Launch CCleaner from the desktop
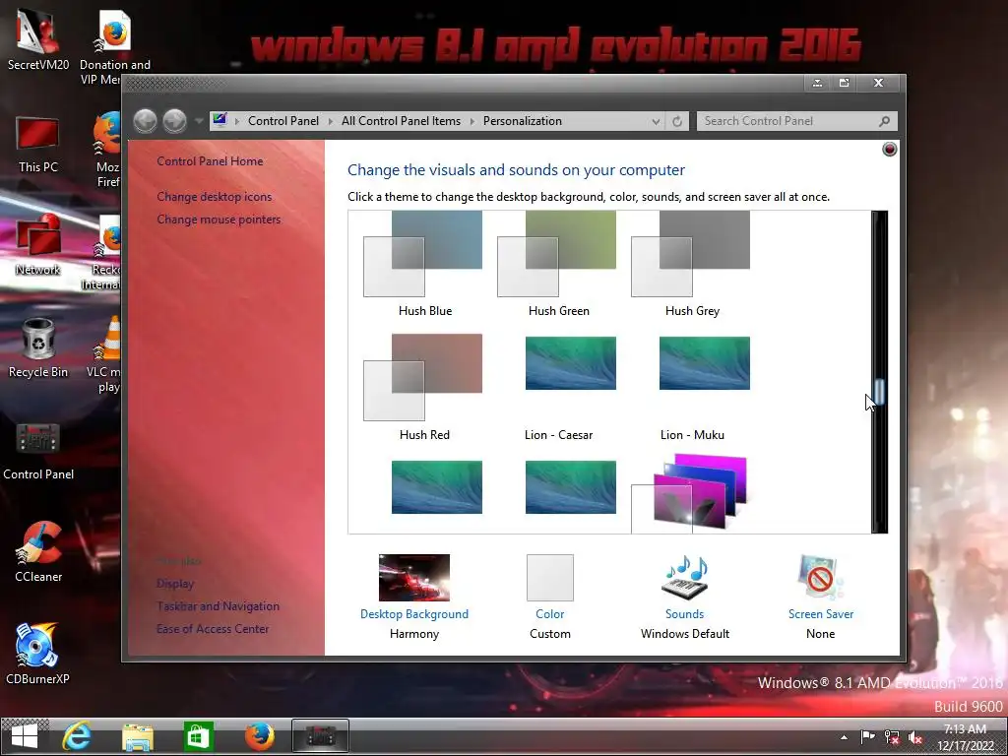The width and height of the screenshot is (1008, 756). tap(38, 551)
